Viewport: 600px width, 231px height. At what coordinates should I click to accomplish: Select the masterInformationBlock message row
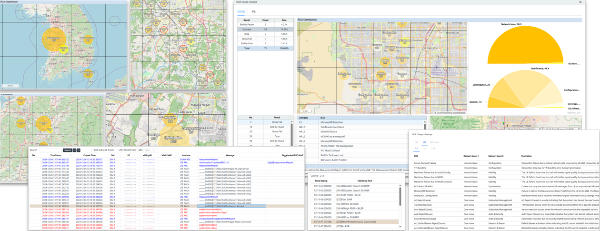167,209
